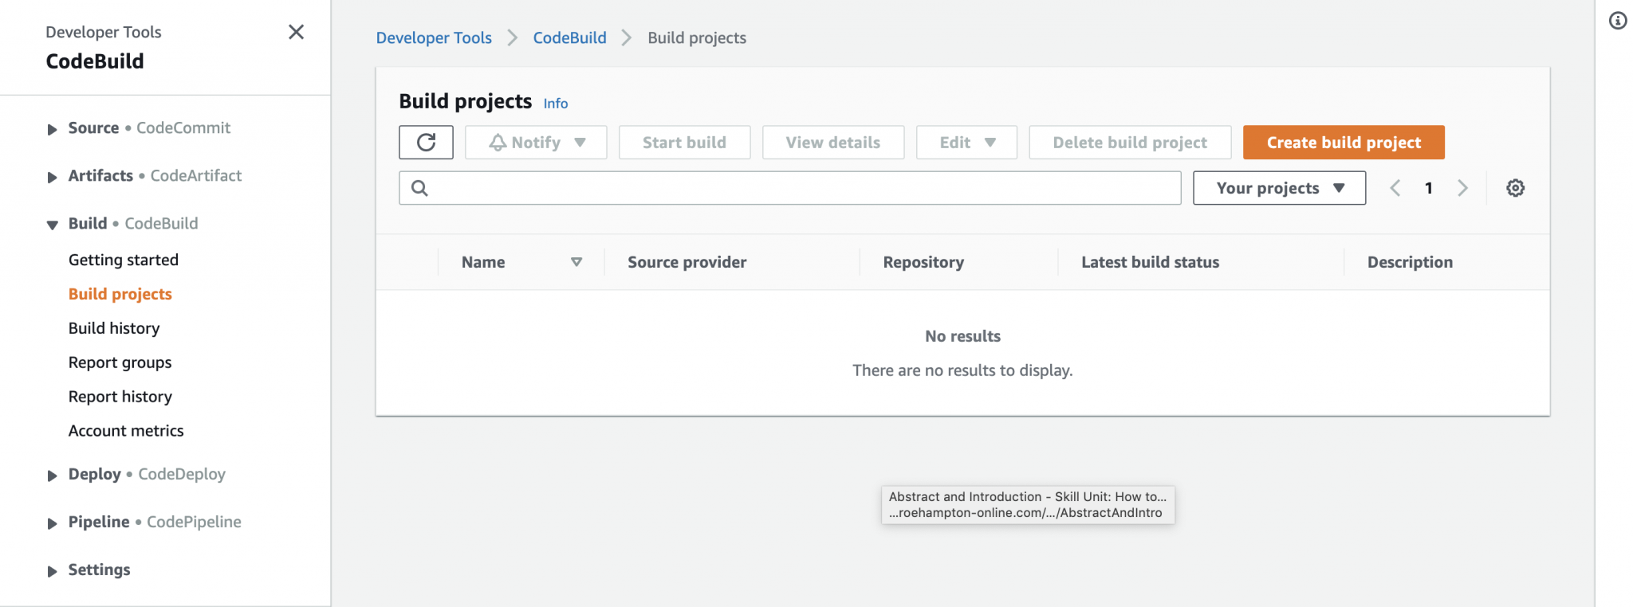Open the Notify dropdown
This screenshot has width=1633, height=607.
[x=536, y=143]
